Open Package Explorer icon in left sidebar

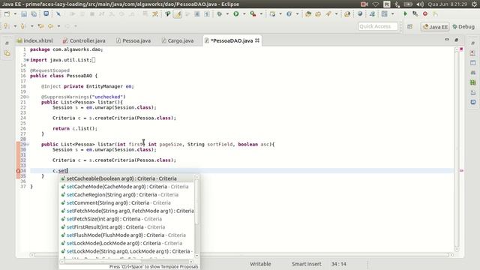pos(7,53)
